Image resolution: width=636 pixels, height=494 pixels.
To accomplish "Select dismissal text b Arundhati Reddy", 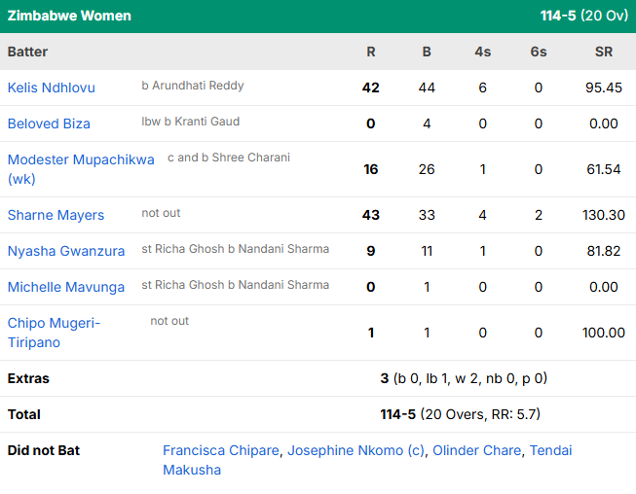I will [x=193, y=86].
